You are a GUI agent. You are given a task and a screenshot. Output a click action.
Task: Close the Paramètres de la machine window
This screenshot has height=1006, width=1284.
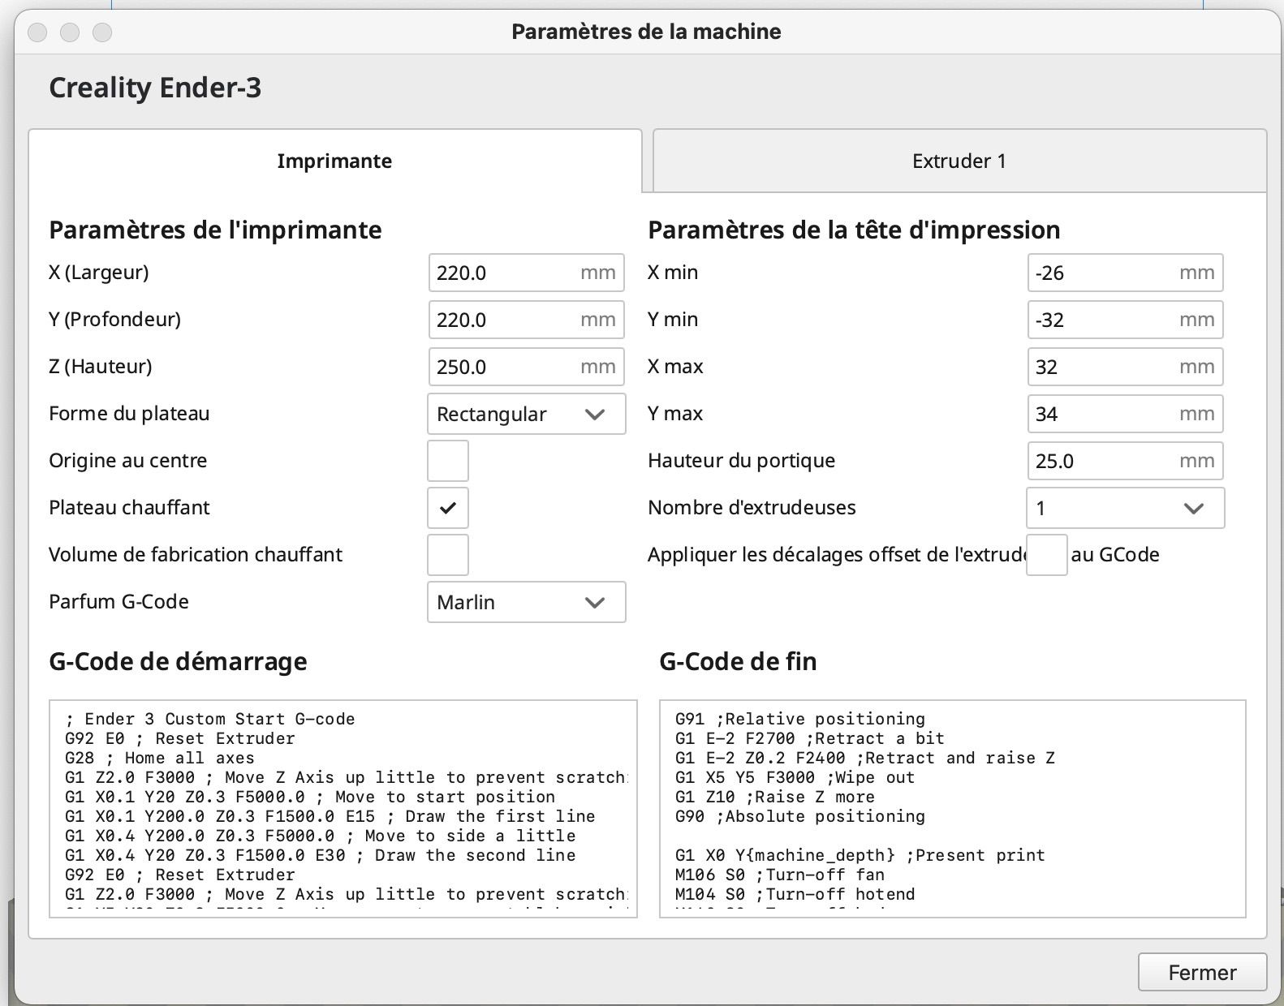click(x=37, y=32)
